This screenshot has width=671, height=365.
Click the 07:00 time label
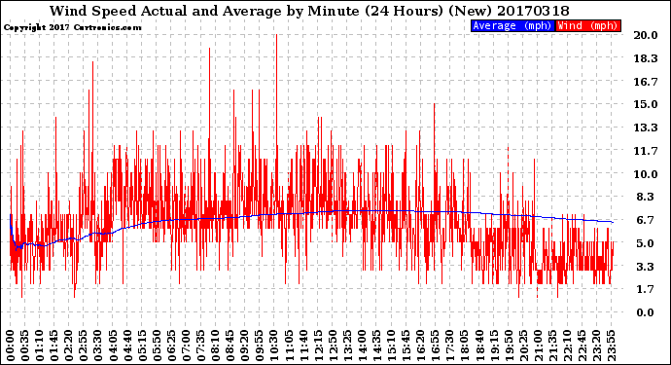[x=186, y=346]
